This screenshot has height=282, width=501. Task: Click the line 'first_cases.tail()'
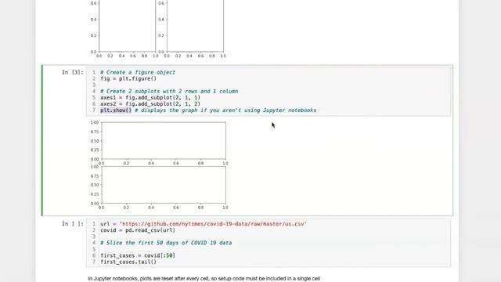[128, 262]
